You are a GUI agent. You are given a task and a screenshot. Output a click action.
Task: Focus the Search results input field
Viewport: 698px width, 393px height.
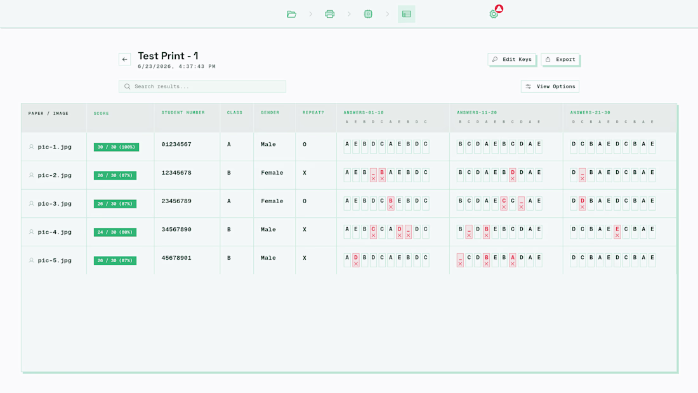tap(202, 86)
